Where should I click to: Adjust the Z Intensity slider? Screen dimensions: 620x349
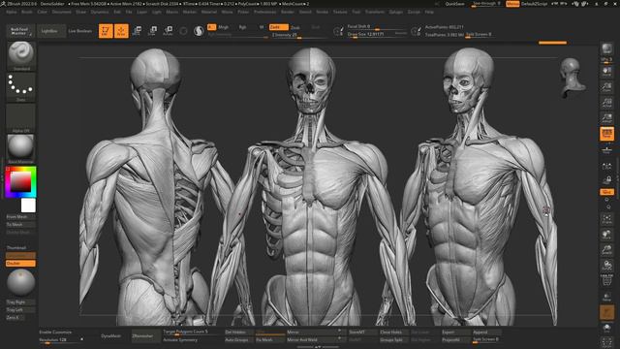(299, 35)
